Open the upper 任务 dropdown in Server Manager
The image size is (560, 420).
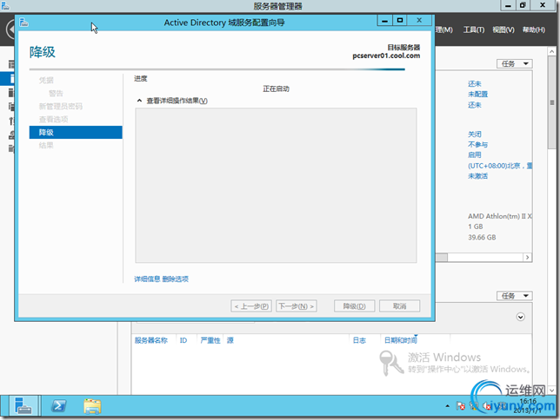514,64
